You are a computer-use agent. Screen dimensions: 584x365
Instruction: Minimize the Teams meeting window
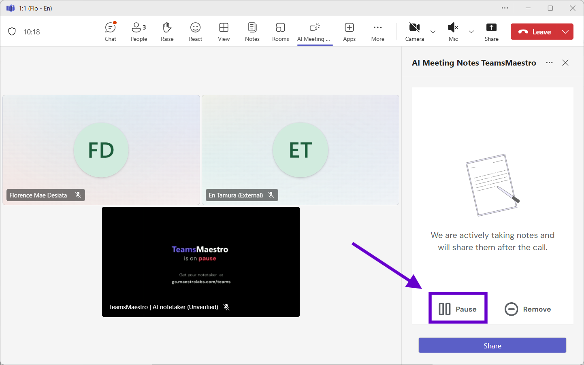[528, 8]
